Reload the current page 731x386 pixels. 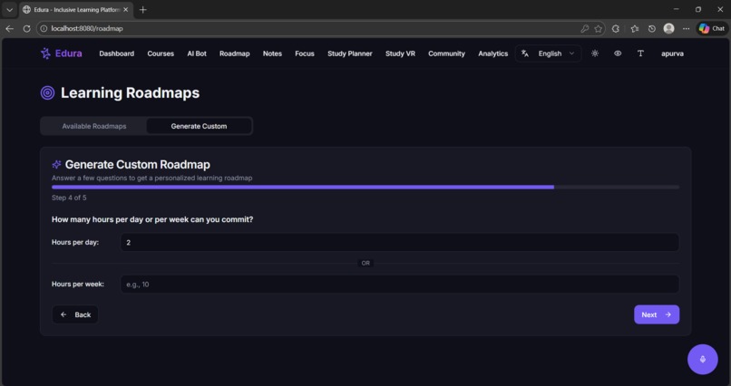point(26,28)
